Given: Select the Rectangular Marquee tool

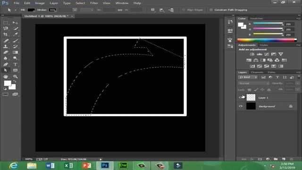Looking at the screenshot, I should [6, 23].
